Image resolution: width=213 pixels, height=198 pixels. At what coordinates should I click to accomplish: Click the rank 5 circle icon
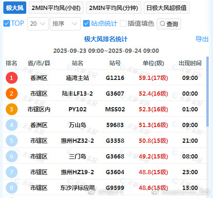pos(11,140)
